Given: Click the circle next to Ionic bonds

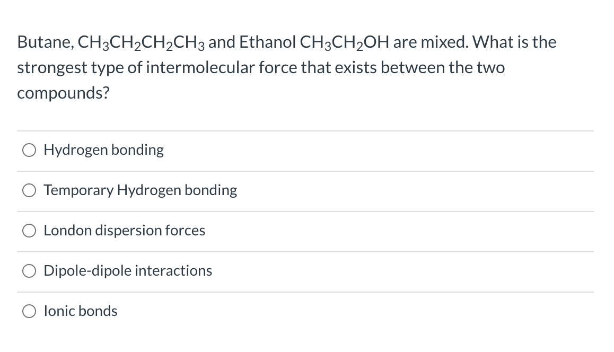Looking at the screenshot, I should [29, 311].
